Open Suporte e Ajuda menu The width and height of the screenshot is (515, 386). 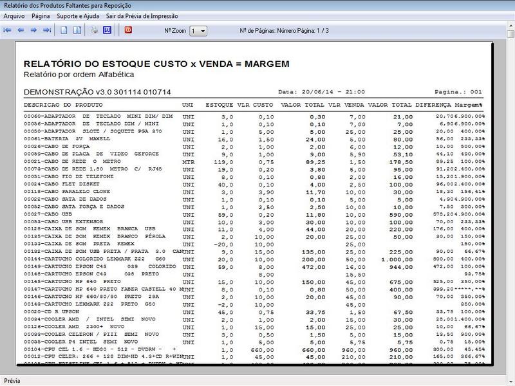[78, 16]
